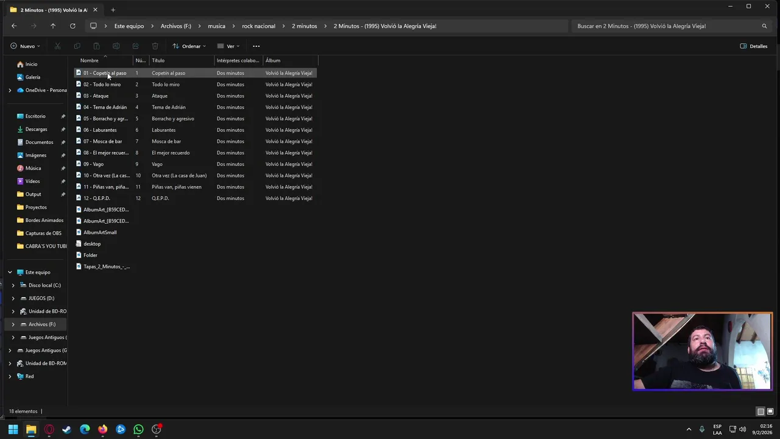Click the Rename icon in toolbar
This screenshot has width=780, height=439.
(x=116, y=46)
